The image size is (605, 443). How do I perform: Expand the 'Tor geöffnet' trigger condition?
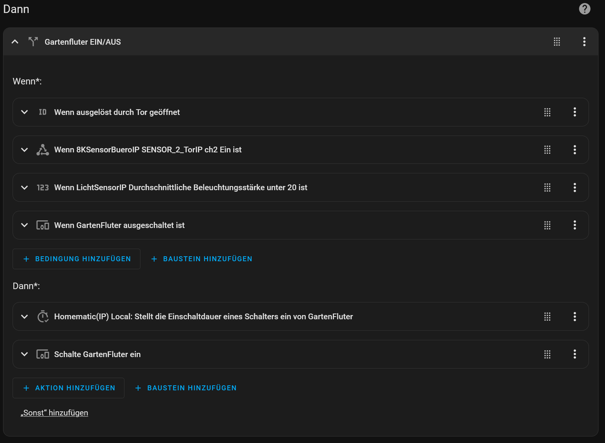(24, 112)
